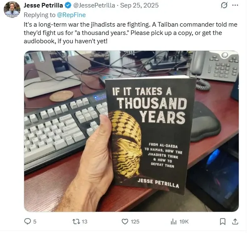Click the repost arrows icon
Image resolution: width=250 pixels, height=233 pixels.
(x=76, y=221)
